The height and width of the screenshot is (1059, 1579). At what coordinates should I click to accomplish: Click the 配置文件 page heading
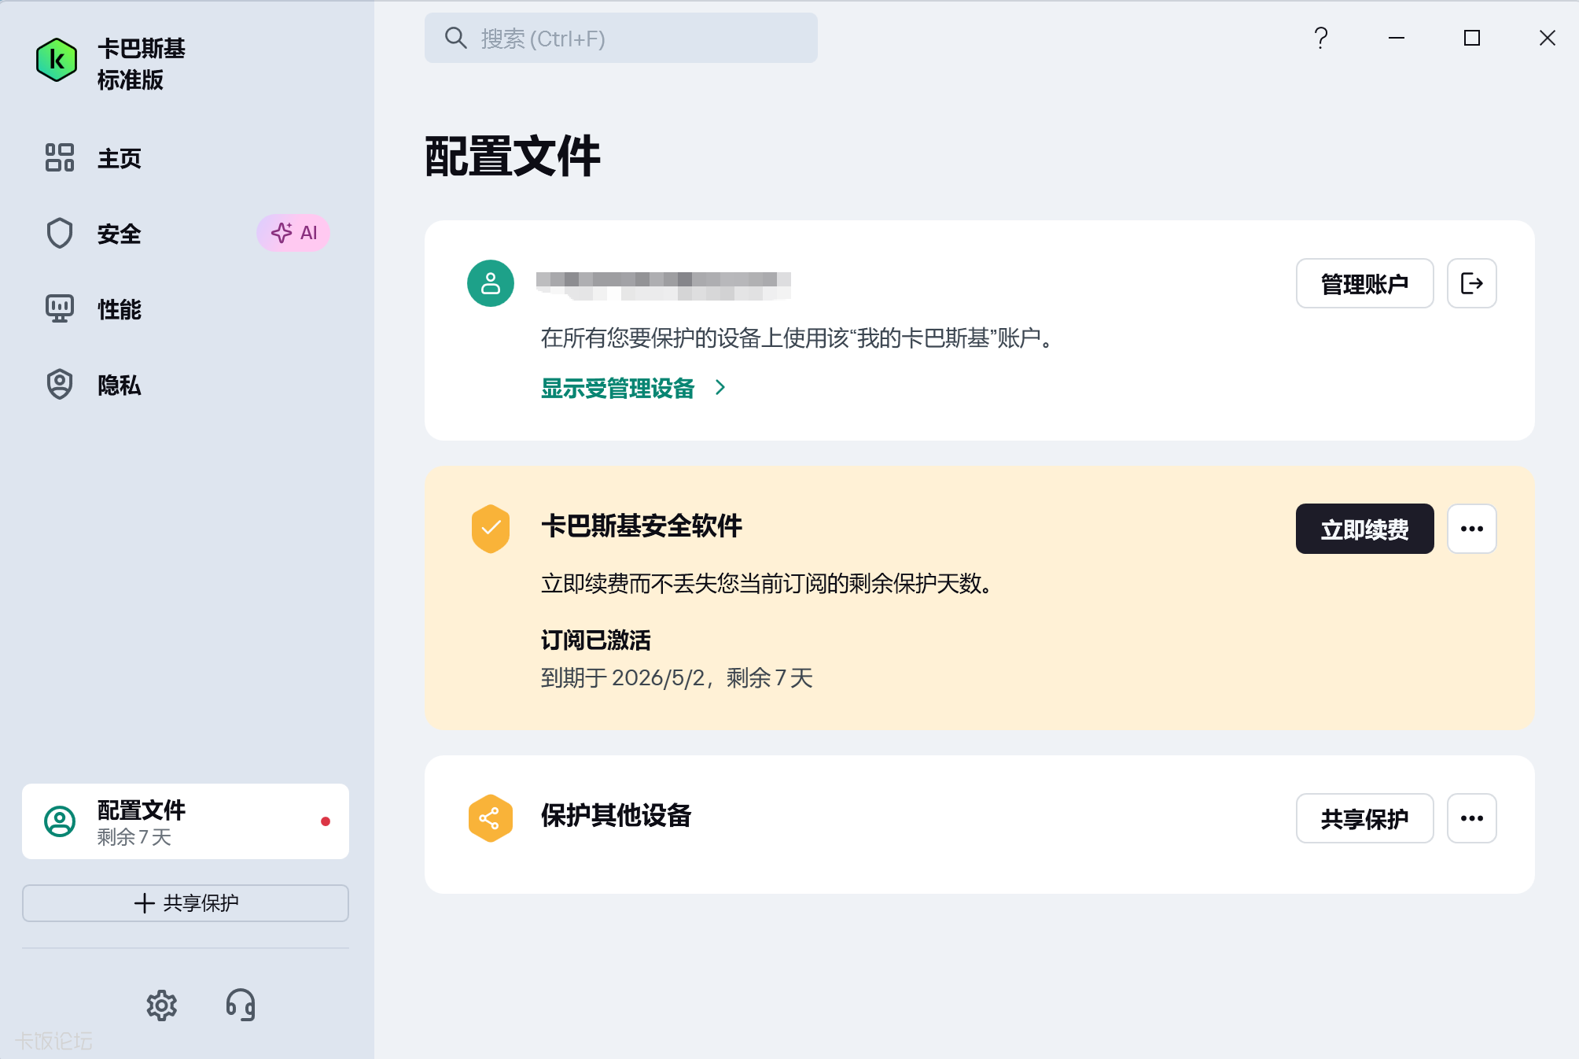[513, 156]
